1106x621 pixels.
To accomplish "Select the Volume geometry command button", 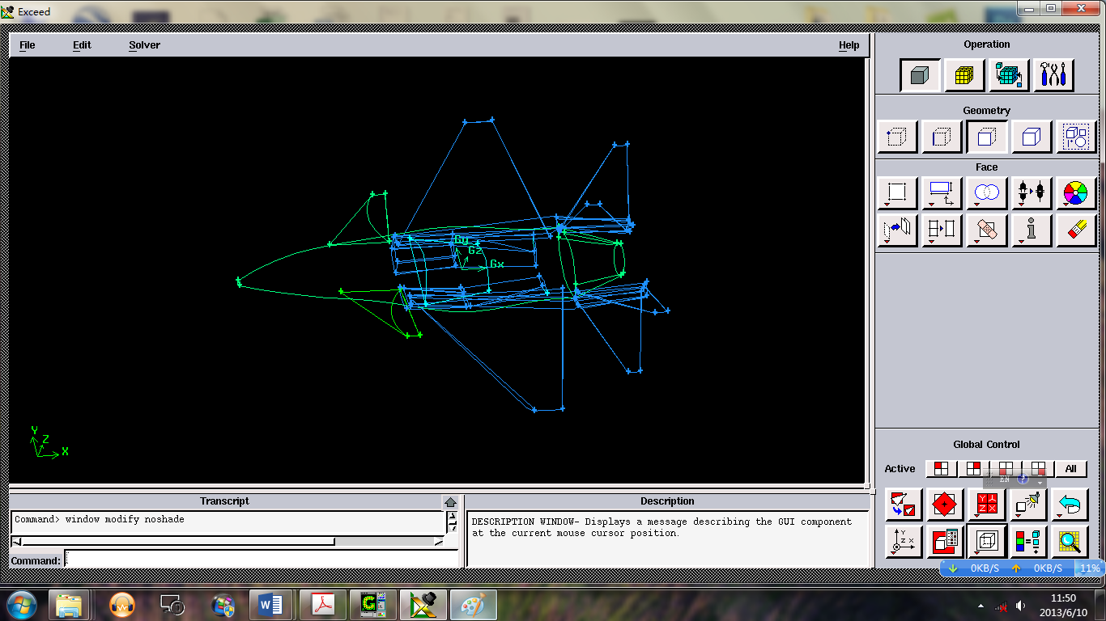I will click(x=1031, y=137).
